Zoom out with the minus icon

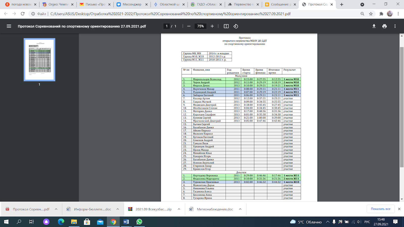pos(189,26)
